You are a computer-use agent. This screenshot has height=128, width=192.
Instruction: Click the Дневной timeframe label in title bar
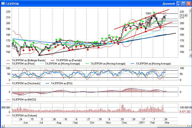pos(169,4)
